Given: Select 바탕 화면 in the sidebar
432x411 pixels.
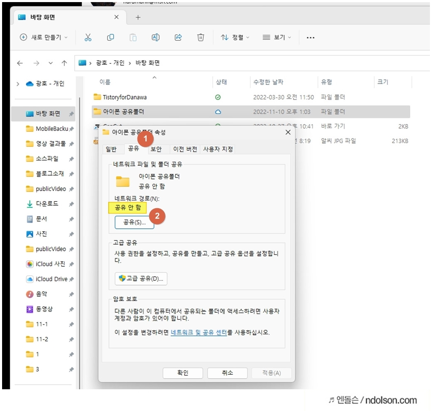Looking at the screenshot, I should (43, 114).
